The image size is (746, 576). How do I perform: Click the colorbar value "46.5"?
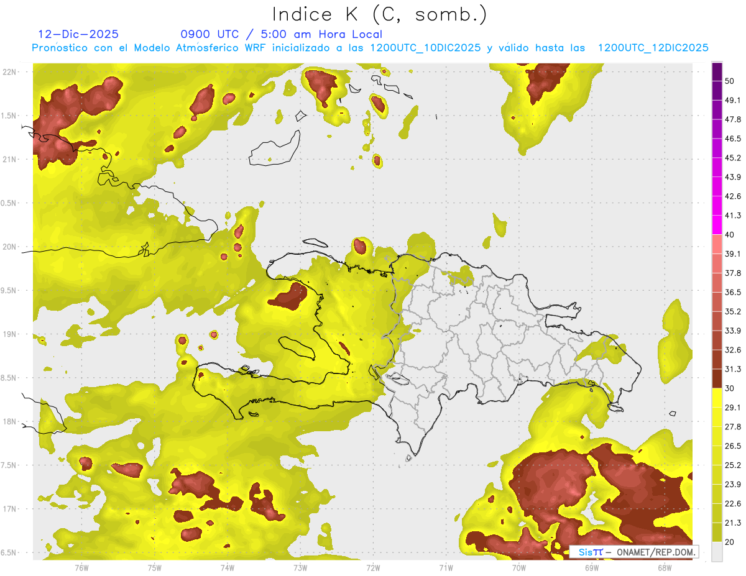[x=733, y=139]
